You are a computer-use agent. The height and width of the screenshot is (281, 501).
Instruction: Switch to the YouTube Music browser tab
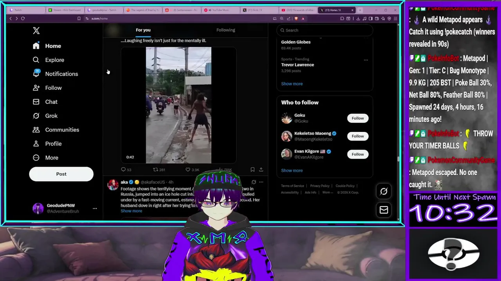221,10
